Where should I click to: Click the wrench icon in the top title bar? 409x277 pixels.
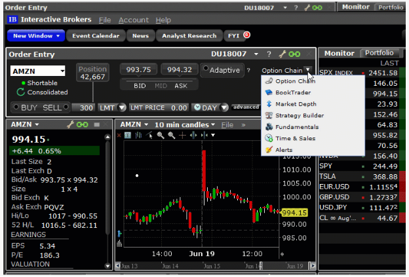coord(307,8)
